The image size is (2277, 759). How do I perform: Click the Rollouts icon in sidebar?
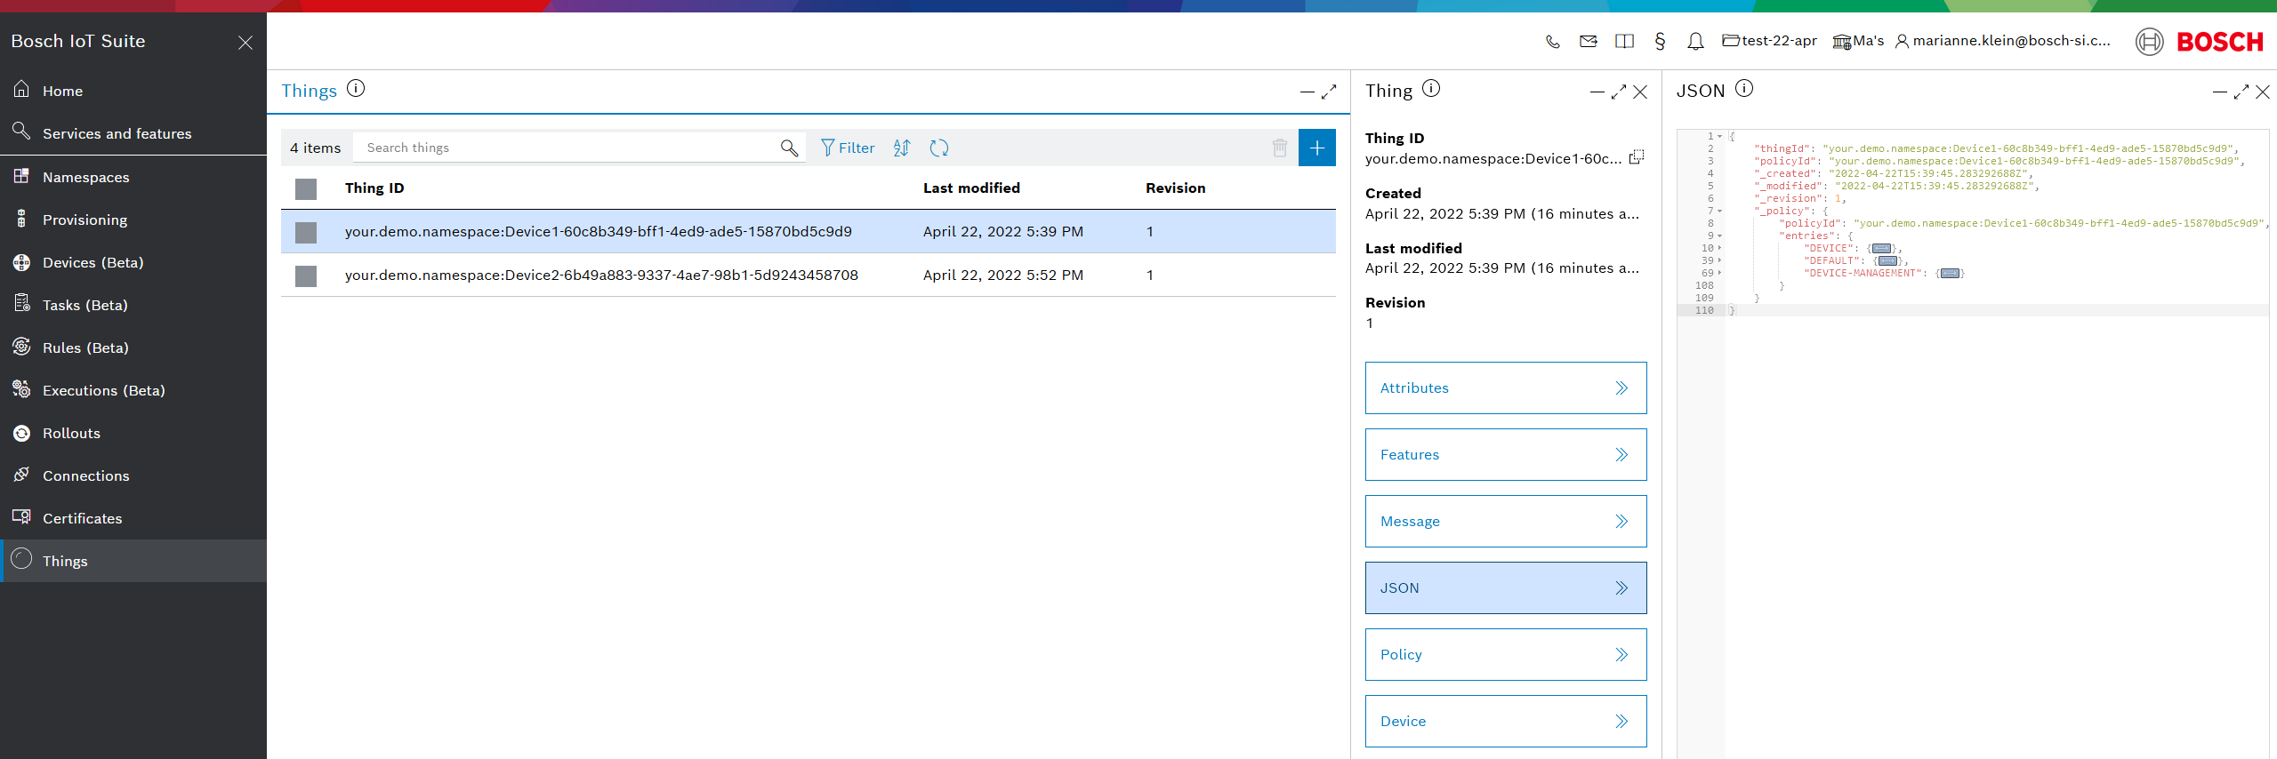coord(21,433)
